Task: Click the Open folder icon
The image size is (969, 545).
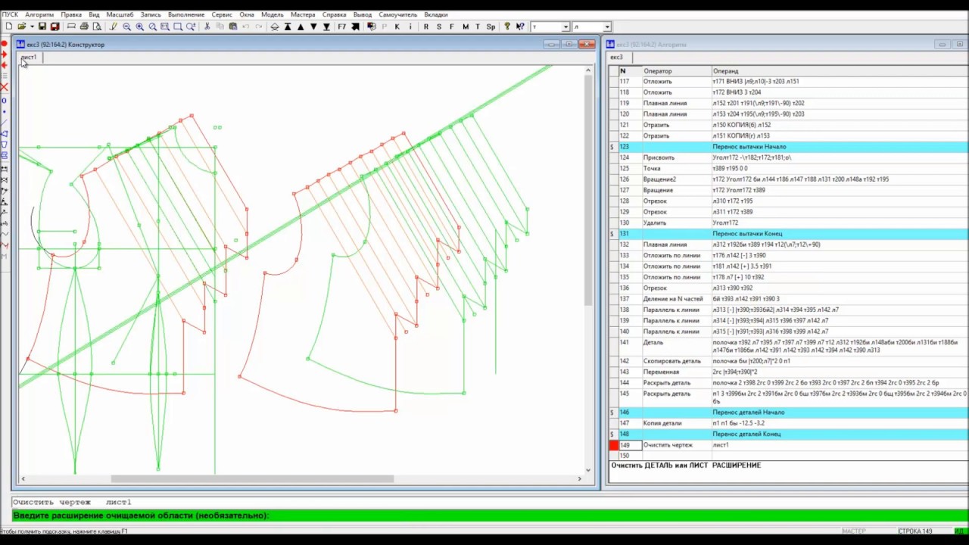Action: pyautogui.click(x=21, y=26)
